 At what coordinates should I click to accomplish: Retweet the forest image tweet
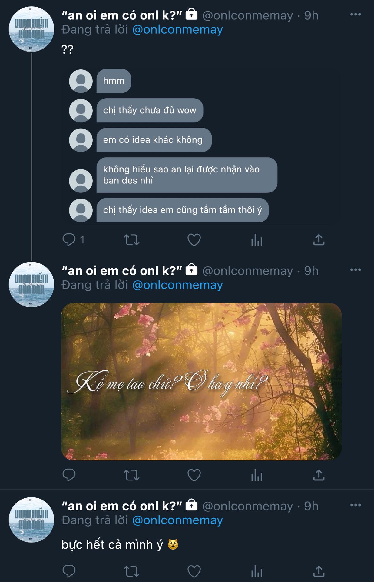[131, 475]
